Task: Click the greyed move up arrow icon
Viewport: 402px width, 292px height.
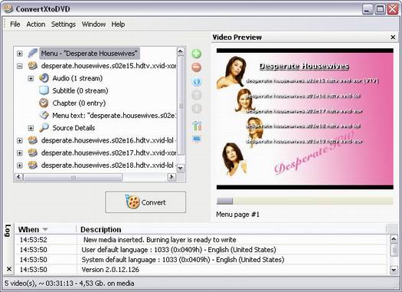Action: click(x=196, y=95)
